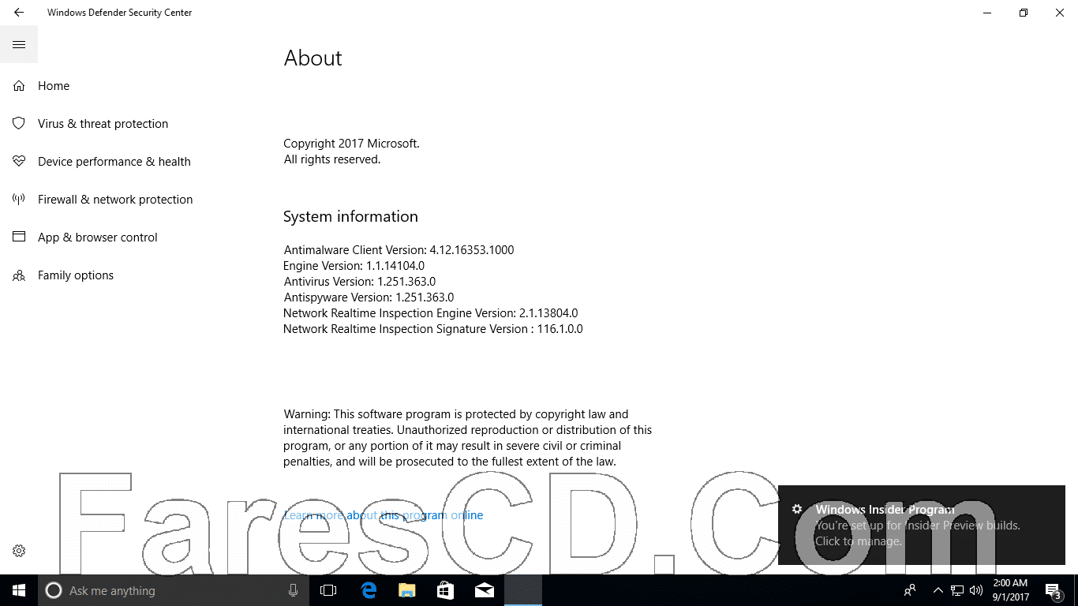Click Engine Version 1.1.14104.0 line
The image size is (1078, 606).
pyautogui.click(x=354, y=266)
